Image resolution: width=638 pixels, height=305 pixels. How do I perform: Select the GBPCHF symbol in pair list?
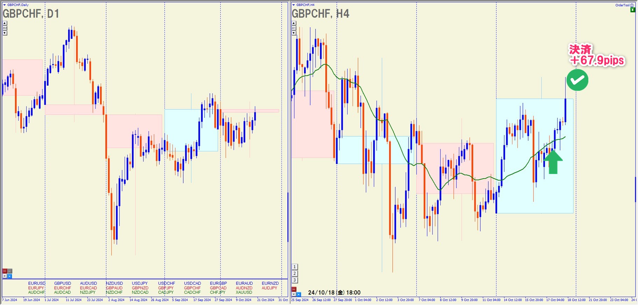point(192,288)
